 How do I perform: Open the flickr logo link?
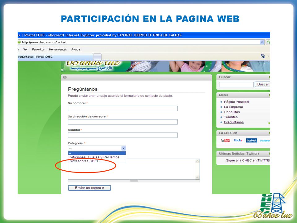238,140
